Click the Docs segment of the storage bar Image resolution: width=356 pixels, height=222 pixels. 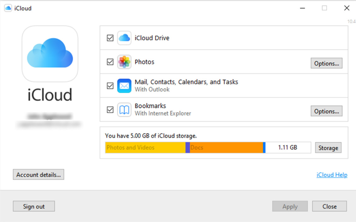point(225,147)
